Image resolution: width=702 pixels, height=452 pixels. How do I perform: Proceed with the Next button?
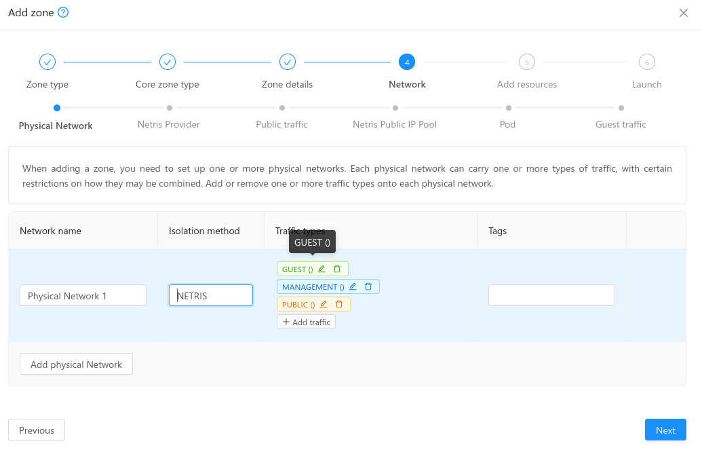(x=665, y=430)
